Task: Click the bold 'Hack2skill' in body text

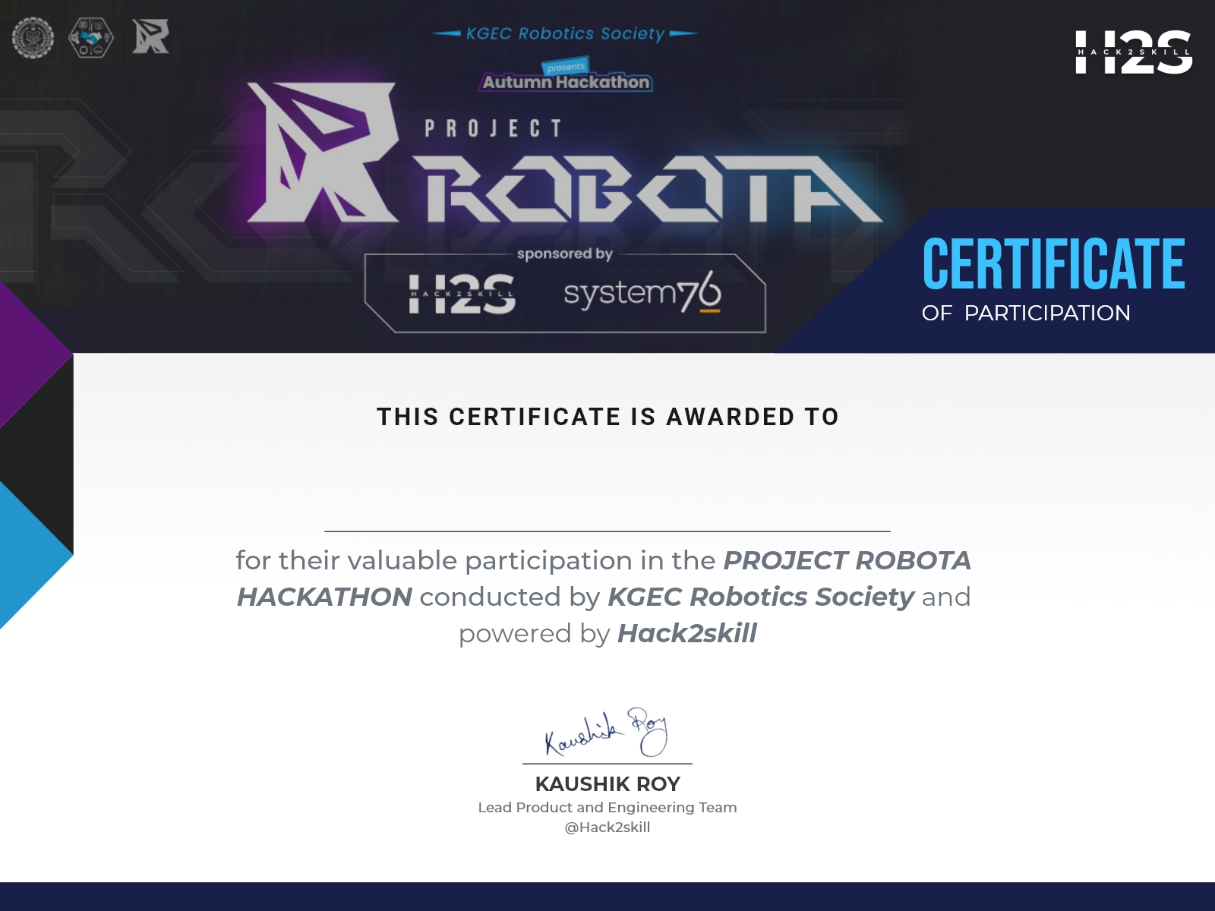Action: pyautogui.click(x=687, y=633)
